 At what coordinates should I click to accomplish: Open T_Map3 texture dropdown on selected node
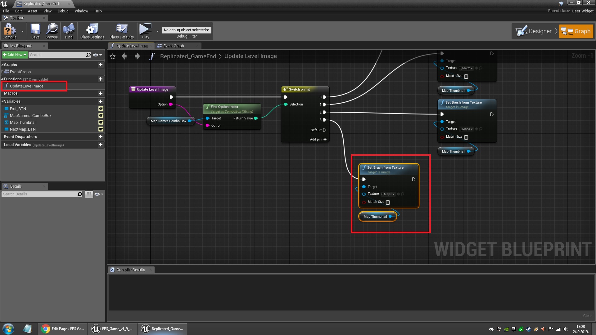[388, 194]
